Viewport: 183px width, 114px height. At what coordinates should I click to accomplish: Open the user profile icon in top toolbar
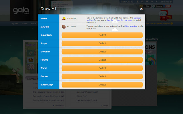coord(138,1)
